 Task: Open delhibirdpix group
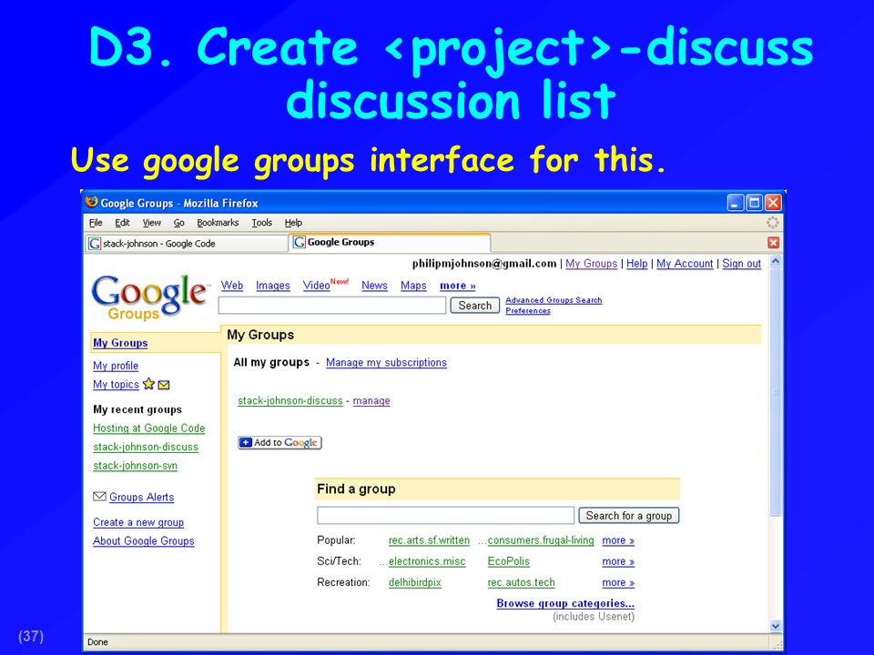pyautogui.click(x=415, y=582)
